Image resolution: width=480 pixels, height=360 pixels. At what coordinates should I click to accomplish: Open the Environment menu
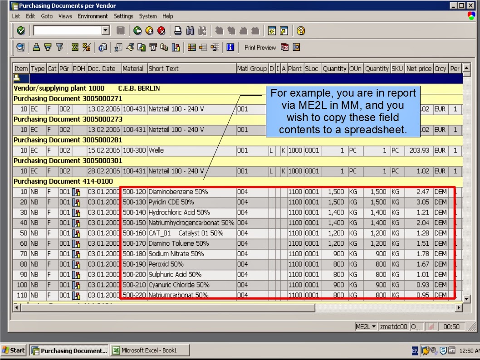pyautogui.click(x=93, y=16)
